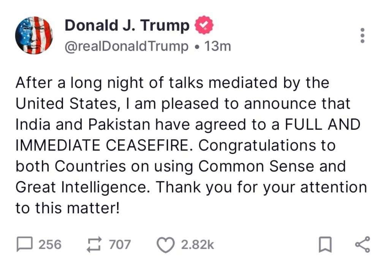Open the flag-painted profile avatar
The height and width of the screenshot is (267, 389).
click(34, 36)
